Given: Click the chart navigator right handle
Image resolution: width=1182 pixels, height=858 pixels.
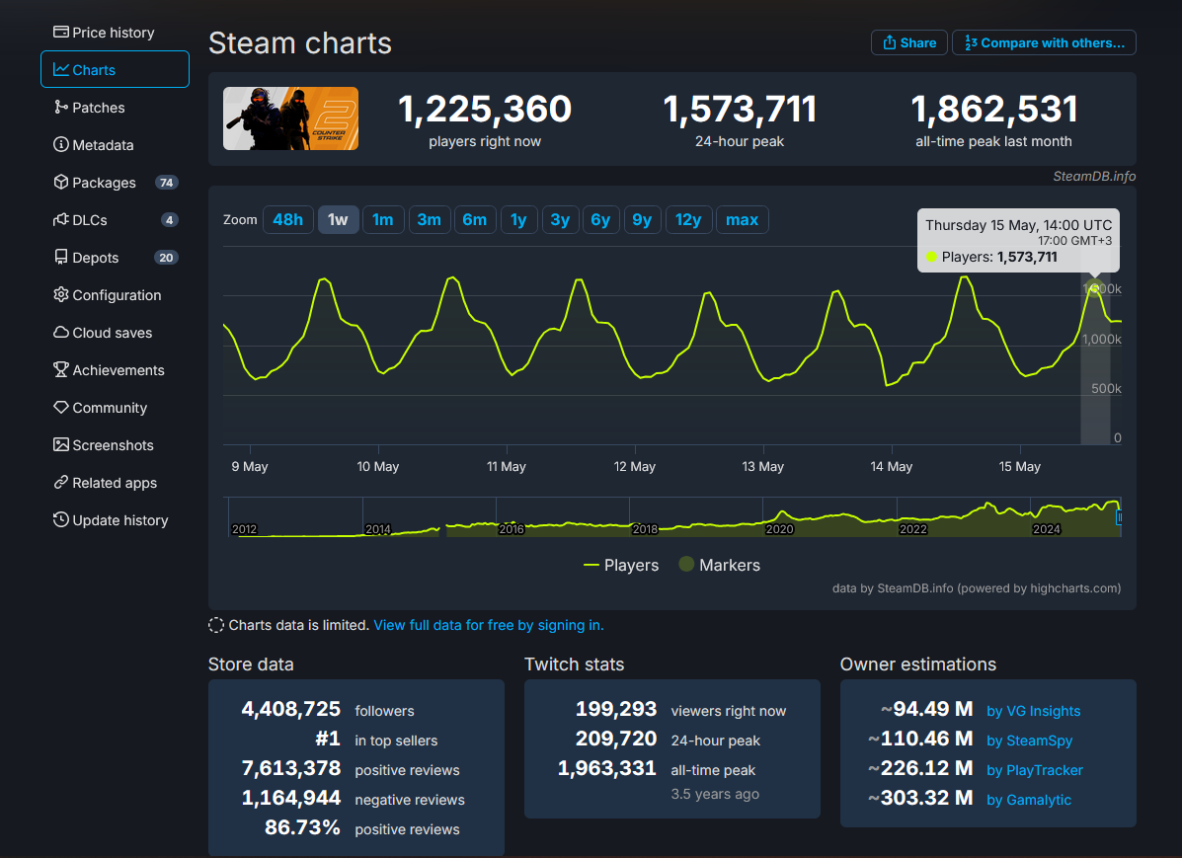Looking at the screenshot, I should tap(1119, 517).
